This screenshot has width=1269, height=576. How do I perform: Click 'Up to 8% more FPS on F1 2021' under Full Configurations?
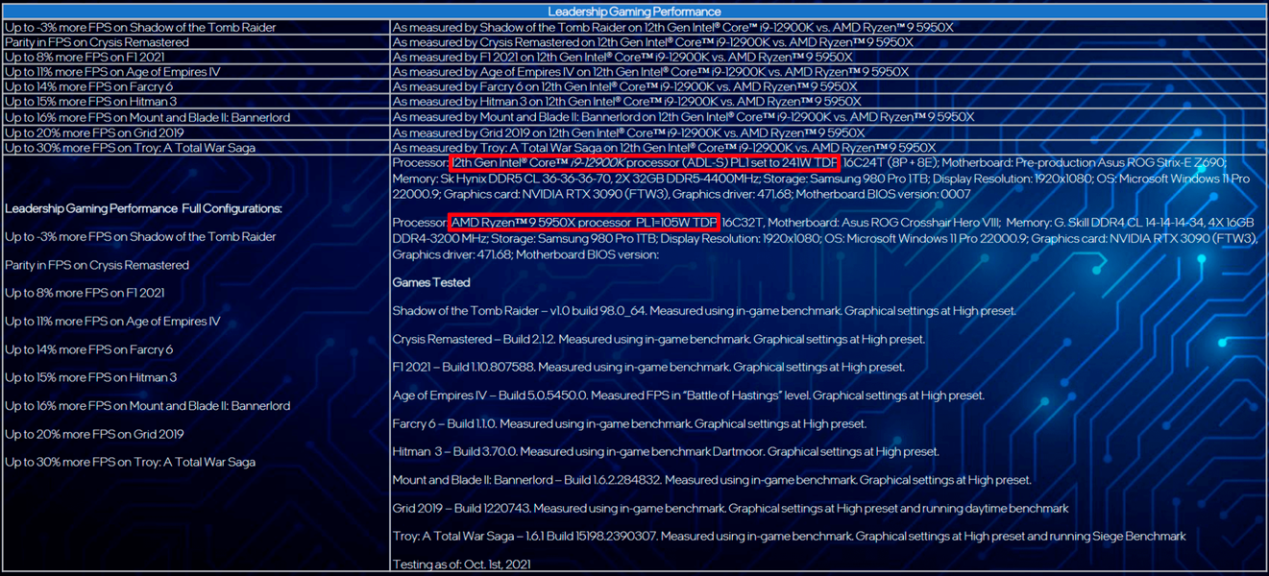(85, 293)
